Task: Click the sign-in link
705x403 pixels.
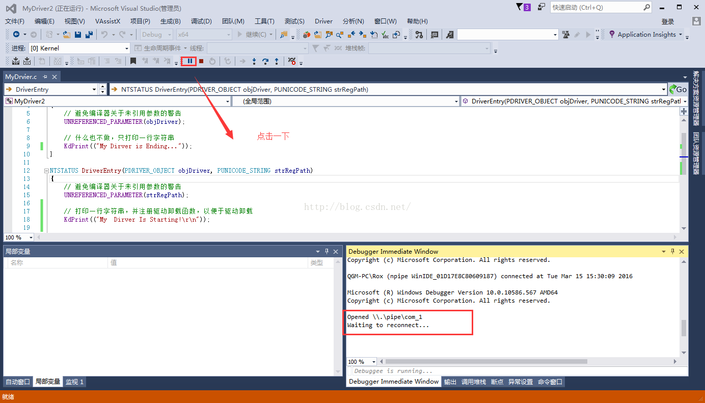Action: (x=667, y=21)
